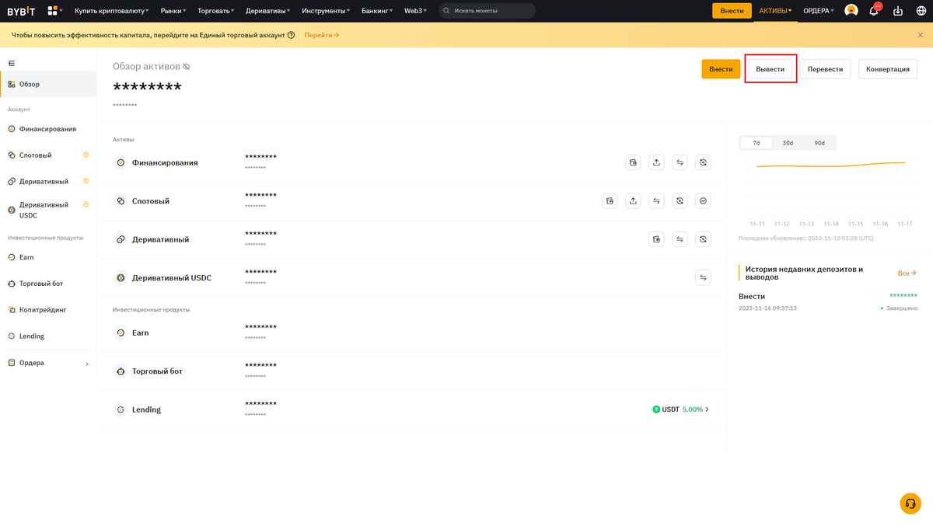Click withdraw icon in Спотовый row

point(634,200)
